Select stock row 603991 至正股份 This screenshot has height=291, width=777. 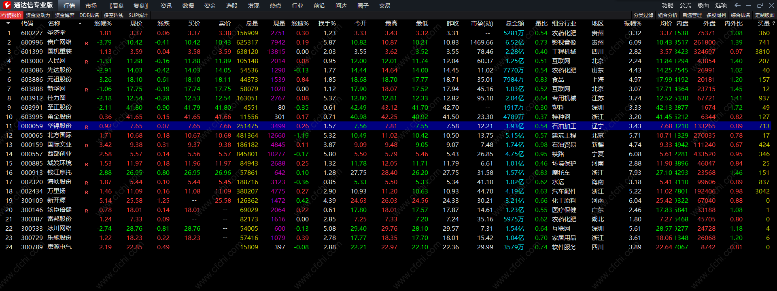[386, 107]
